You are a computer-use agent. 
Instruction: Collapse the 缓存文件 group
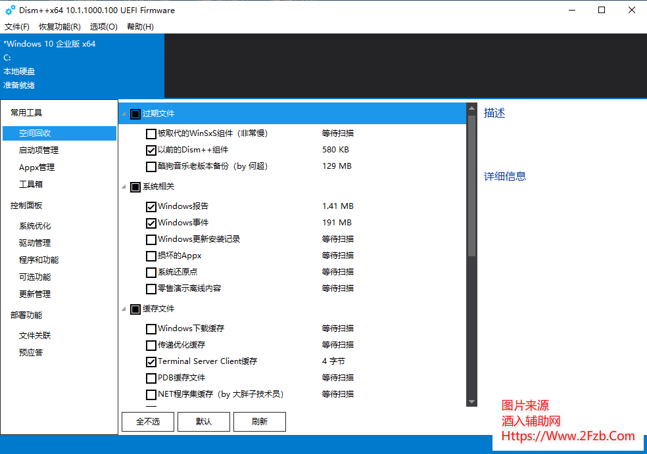pos(123,309)
